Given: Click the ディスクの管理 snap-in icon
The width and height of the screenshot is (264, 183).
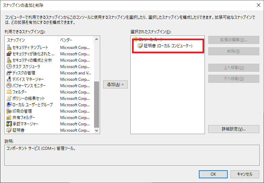Looking at the screenshot, I should click(9, 73).
